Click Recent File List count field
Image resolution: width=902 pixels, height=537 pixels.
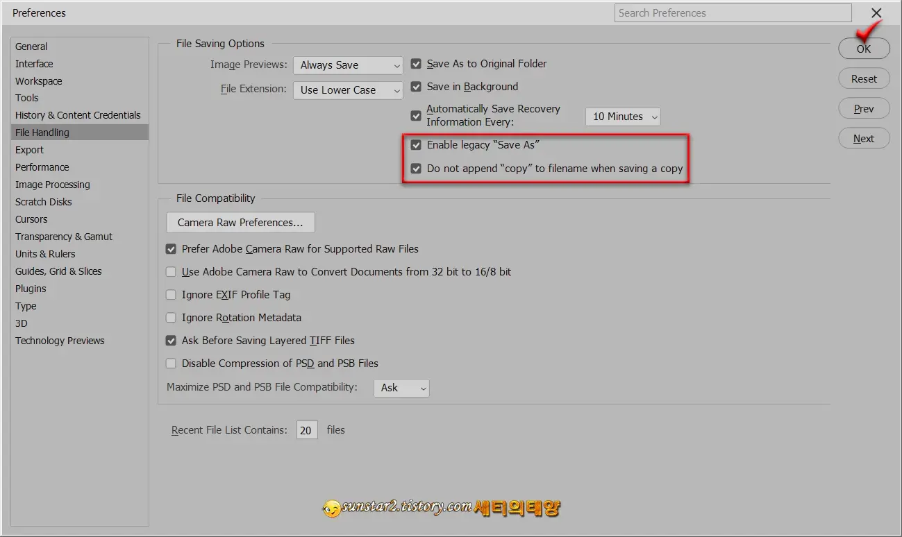(x=306, y=430)
